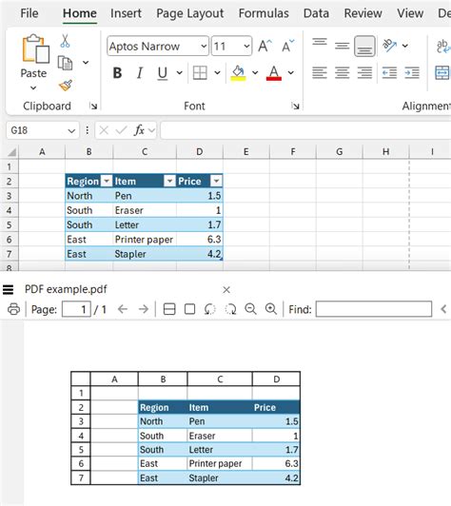Click the PDF Find text field

click(x=374, y=309)
